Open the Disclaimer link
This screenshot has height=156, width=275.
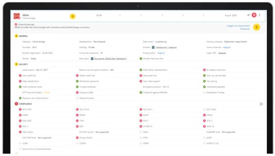pos(245,29)
